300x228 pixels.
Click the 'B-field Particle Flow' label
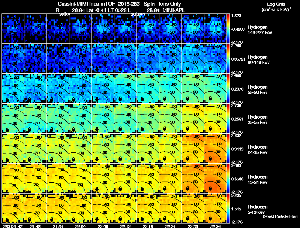(280, 216)
